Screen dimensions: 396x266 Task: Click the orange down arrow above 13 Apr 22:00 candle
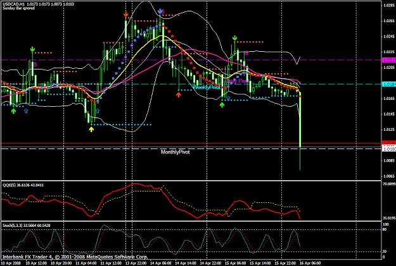(x=126, y=14)
